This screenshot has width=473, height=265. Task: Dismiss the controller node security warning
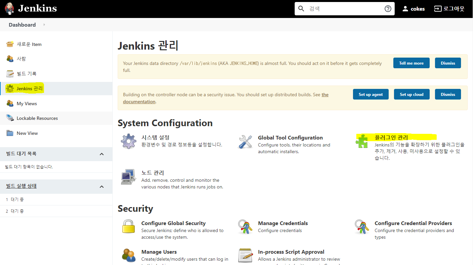448,94
